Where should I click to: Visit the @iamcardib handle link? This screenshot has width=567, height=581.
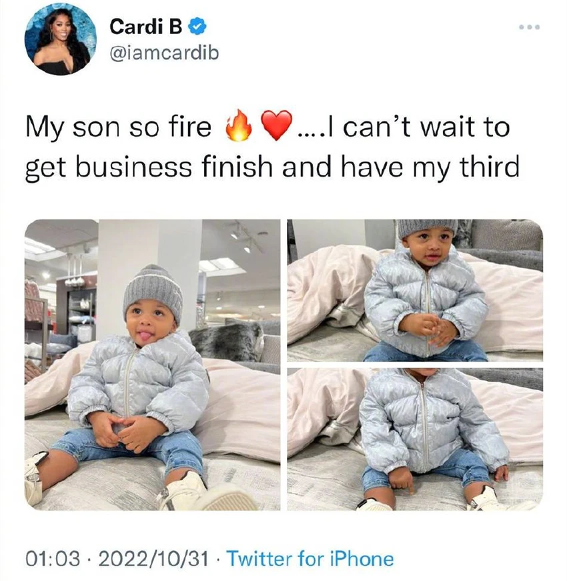point(164,53)
